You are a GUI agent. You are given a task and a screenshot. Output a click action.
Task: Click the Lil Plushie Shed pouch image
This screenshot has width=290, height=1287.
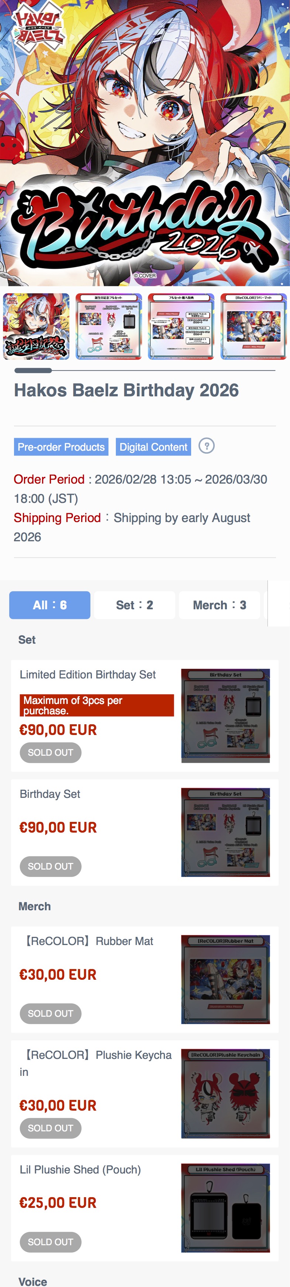pos(225,1208)
